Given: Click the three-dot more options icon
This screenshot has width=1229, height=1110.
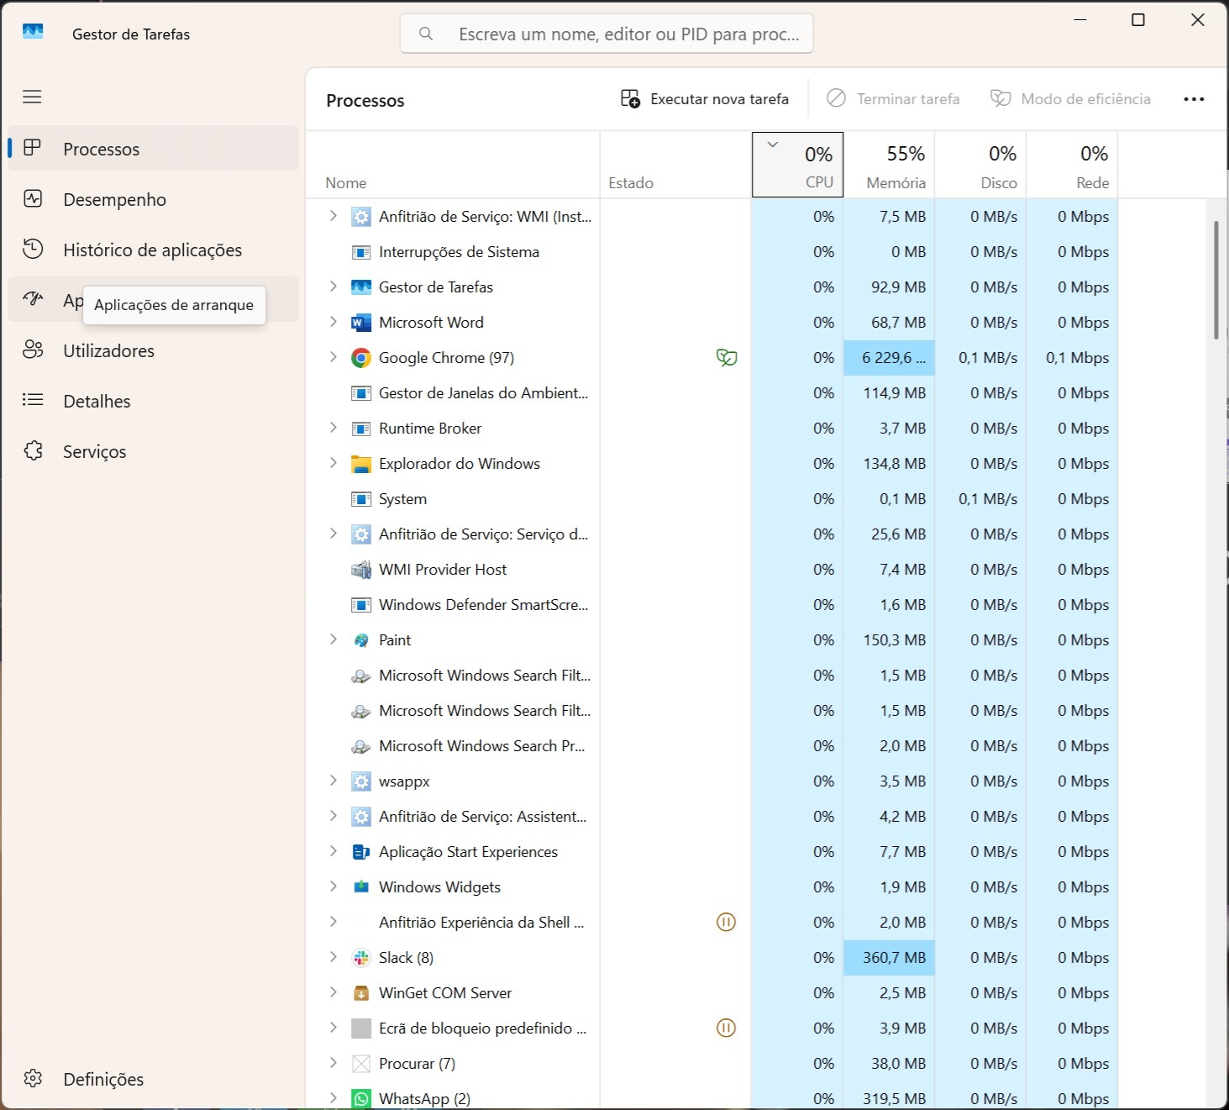Looking at the screenshot, I should pos(1193,99).
